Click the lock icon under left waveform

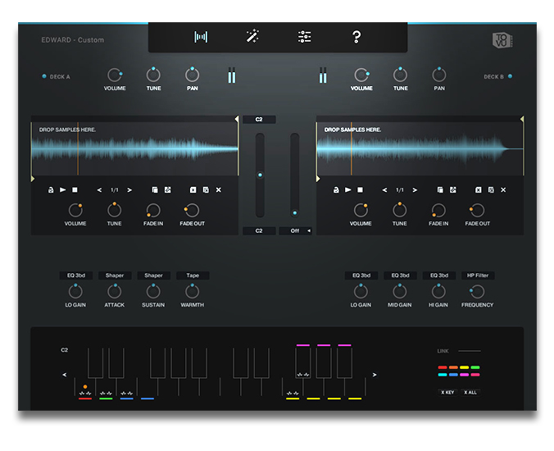[x=50, y=190]
